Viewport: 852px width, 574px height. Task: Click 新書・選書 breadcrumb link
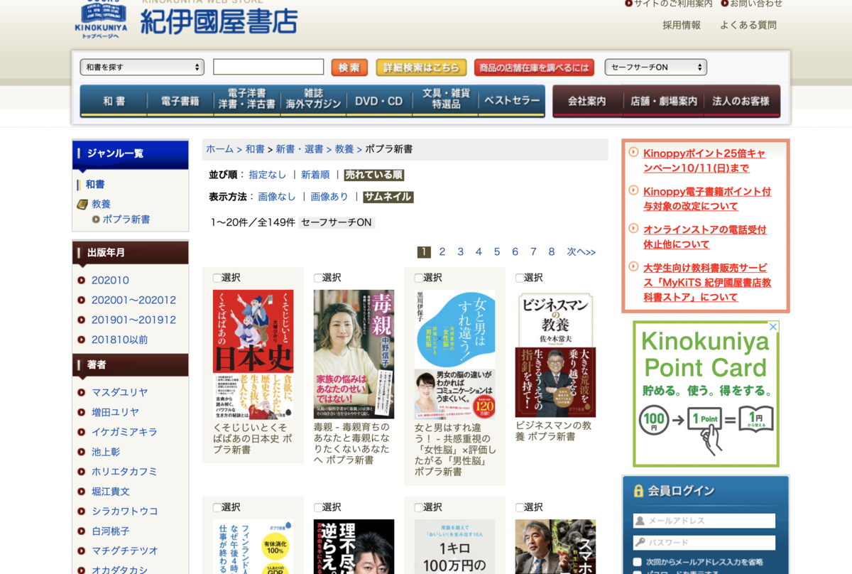click(300, 149)
